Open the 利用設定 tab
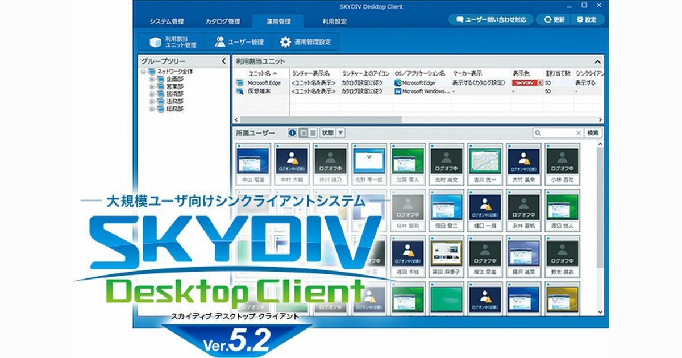Screen dimensions: 682x358 click(x=334, y=22)
